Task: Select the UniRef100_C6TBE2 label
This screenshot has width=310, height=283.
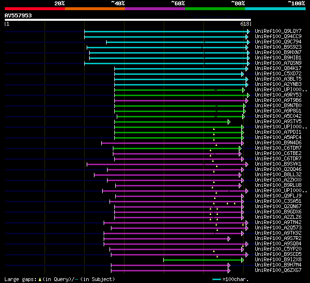Action: pos(278,154)
